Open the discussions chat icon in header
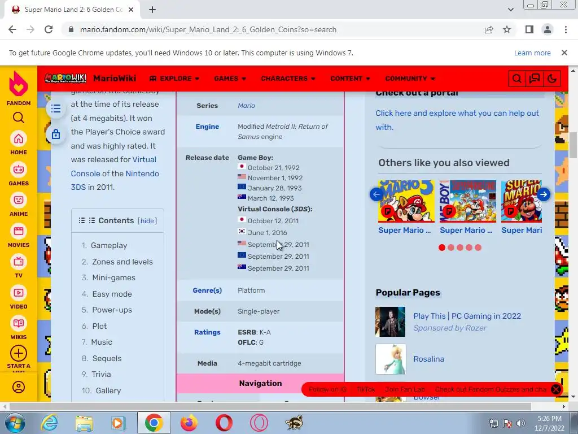 pyautogui.click(x=535, y=79)
